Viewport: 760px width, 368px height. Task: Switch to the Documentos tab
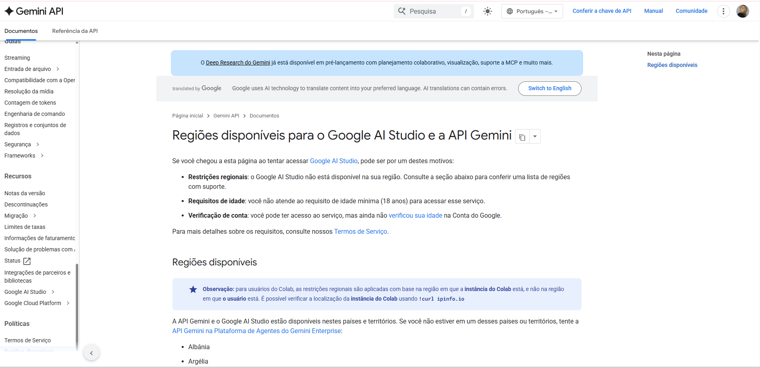[x=21, y=31]
